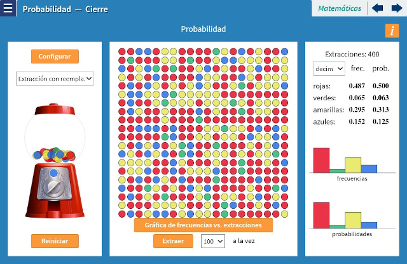This screenshot has width=407, height=264.
Task: Click the orange information icon
Action: pyautogui.click(x=392, y=30)
